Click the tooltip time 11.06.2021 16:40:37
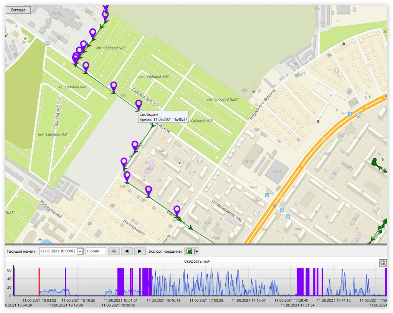Viewport: 393px width, 313px height. coord(170,120)
